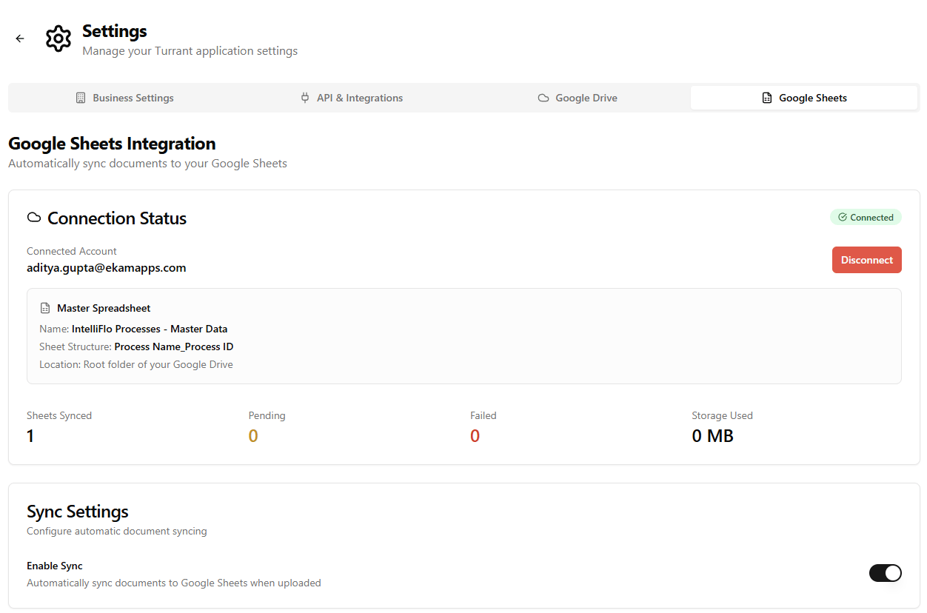927x613 pixels.
Task: Go to the Google Drive tab
Action: 578,98
